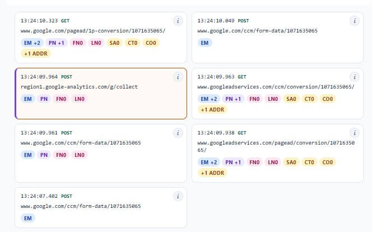Click PN +1 badge on ccm/conversion card
This screenshot has height=232, width=372.
(x=233, y=99)
